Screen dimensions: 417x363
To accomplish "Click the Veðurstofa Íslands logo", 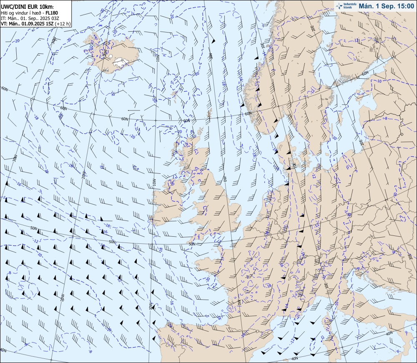I will (x=345, y=6).
